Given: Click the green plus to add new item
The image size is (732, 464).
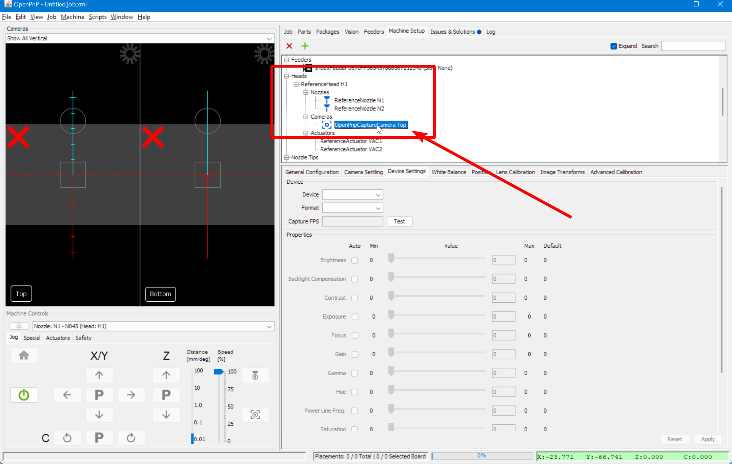Looking at the screenshot, I should (305, 46).
